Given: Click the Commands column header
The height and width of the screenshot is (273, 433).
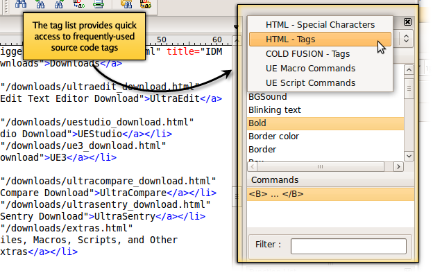Looking at the screenshot, I should click(x=330, y=180).
